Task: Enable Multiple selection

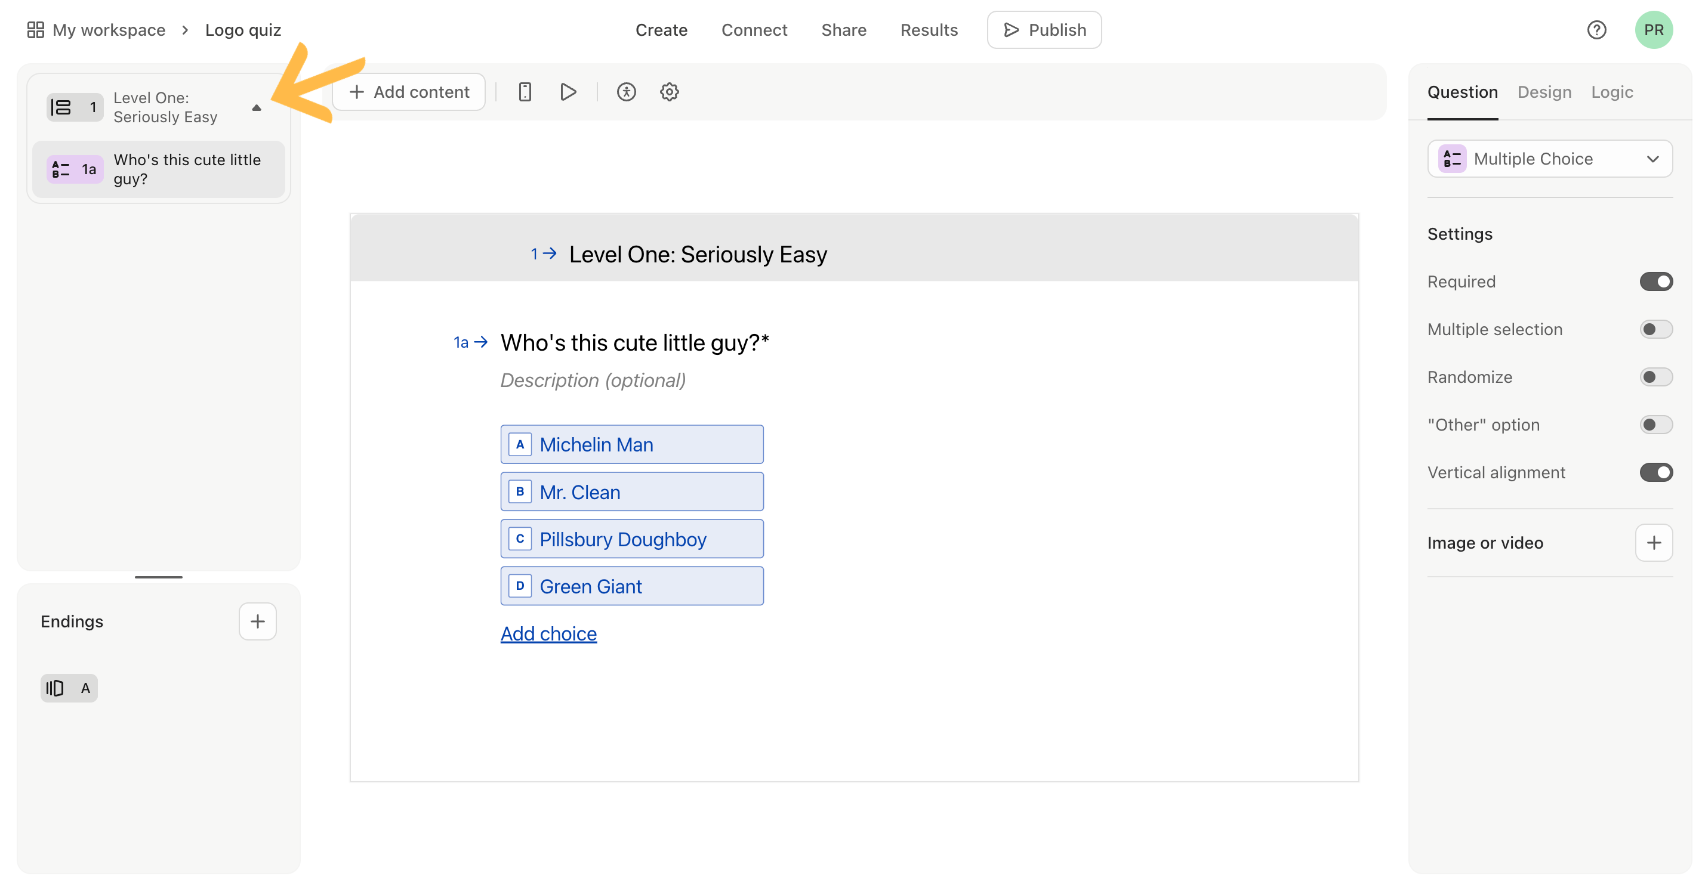Action: [1655, 330]
